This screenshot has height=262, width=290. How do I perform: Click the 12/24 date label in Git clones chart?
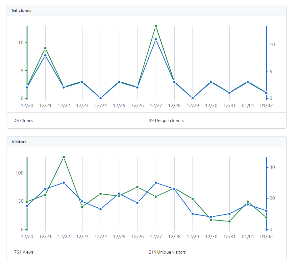101,106
